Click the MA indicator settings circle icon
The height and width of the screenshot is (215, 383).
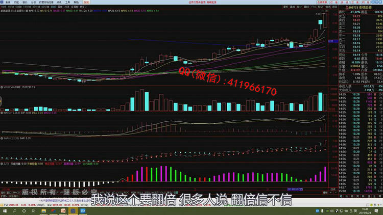coord(27,11)
